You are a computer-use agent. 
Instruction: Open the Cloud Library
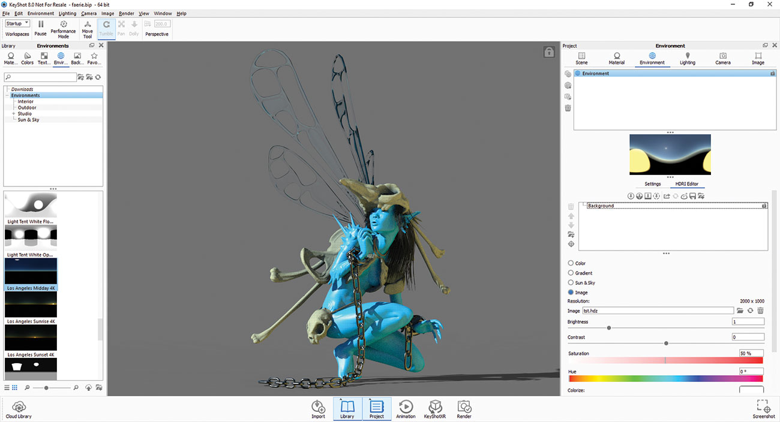point(19,409)
